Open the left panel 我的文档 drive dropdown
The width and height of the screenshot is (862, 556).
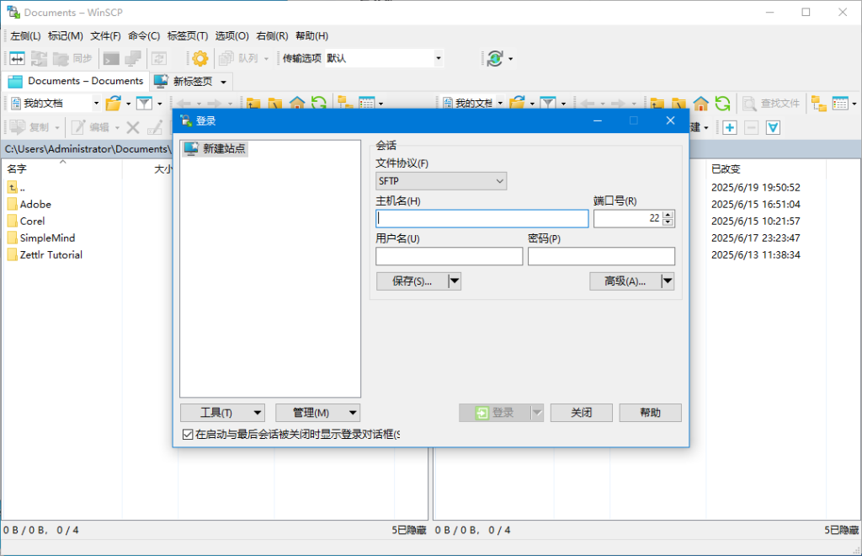pyautogui.click(x=96, y=104)
